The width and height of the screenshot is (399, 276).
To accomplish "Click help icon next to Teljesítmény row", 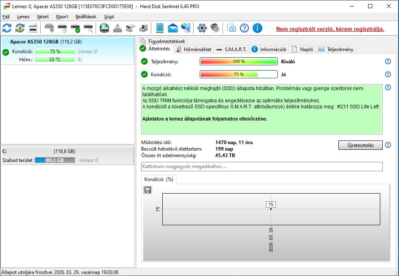I will click(388, 61).
